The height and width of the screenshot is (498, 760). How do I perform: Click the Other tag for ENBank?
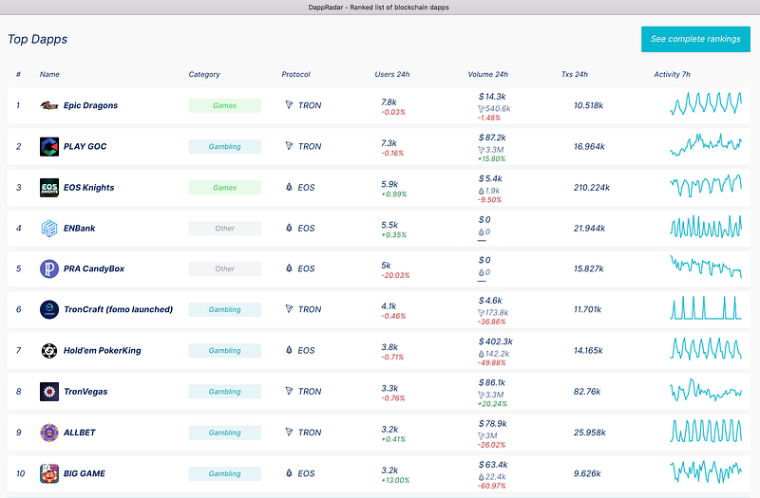225,229
